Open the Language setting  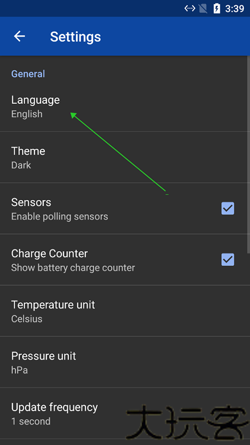[x=123, y=106]
